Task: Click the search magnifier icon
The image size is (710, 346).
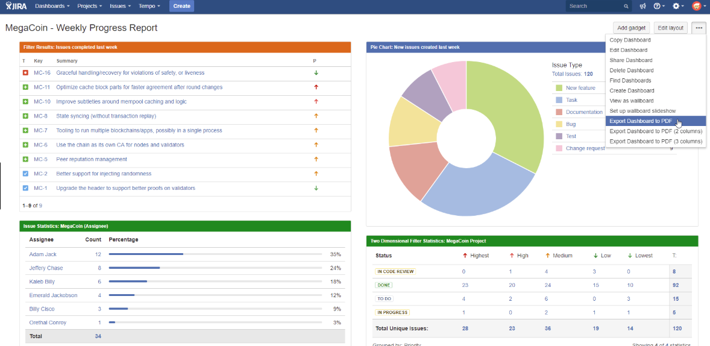Action: (x=626, y=7)
